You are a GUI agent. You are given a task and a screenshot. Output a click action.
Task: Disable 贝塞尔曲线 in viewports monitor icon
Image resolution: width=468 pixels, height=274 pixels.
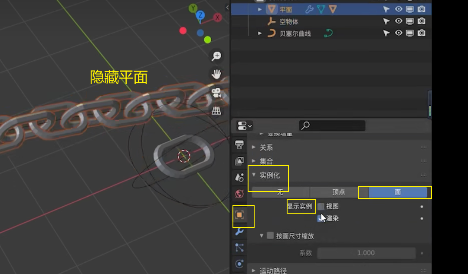[x=410, y=33]
